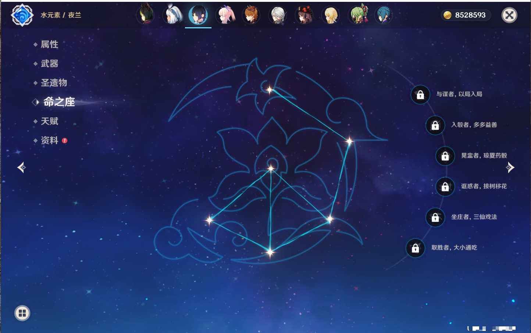Go to previous character with left arrow

21,167
